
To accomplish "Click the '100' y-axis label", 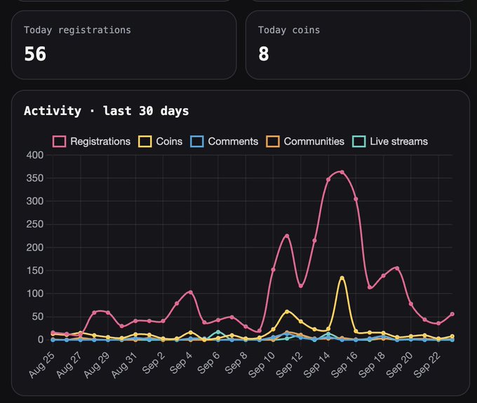I will point(35,294).
